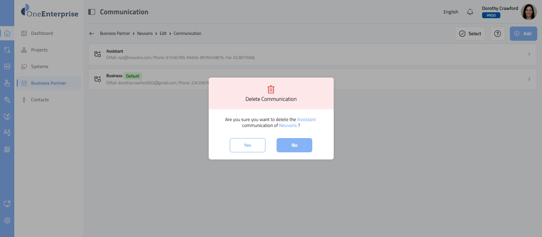
Task: Click the help question mark icon
Action: point(497,34)
